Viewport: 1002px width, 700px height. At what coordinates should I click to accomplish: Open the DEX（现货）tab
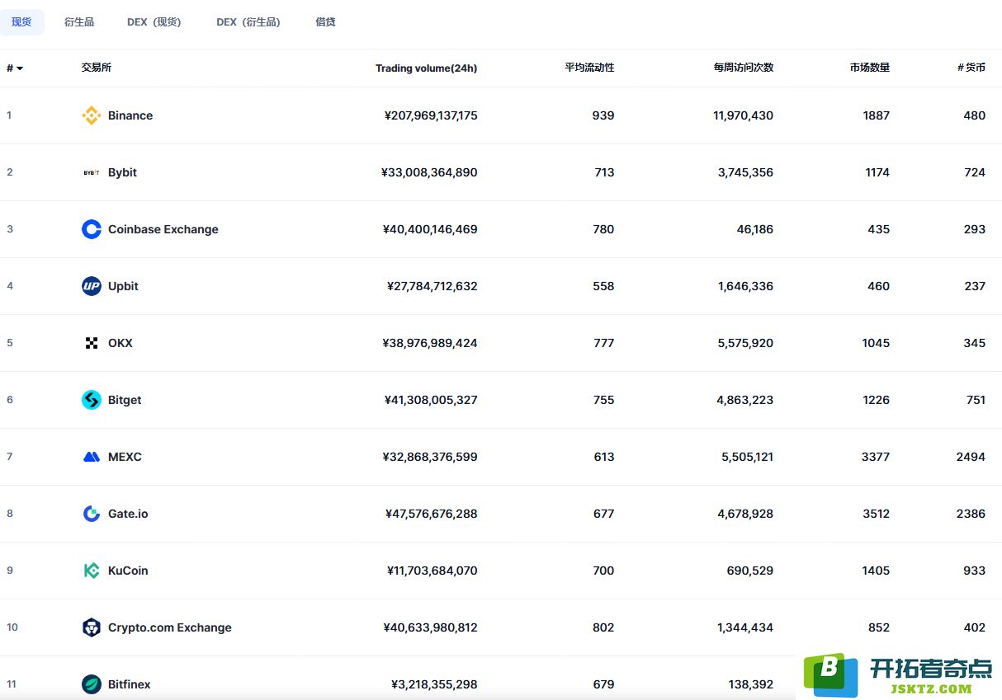pos(154,22)
